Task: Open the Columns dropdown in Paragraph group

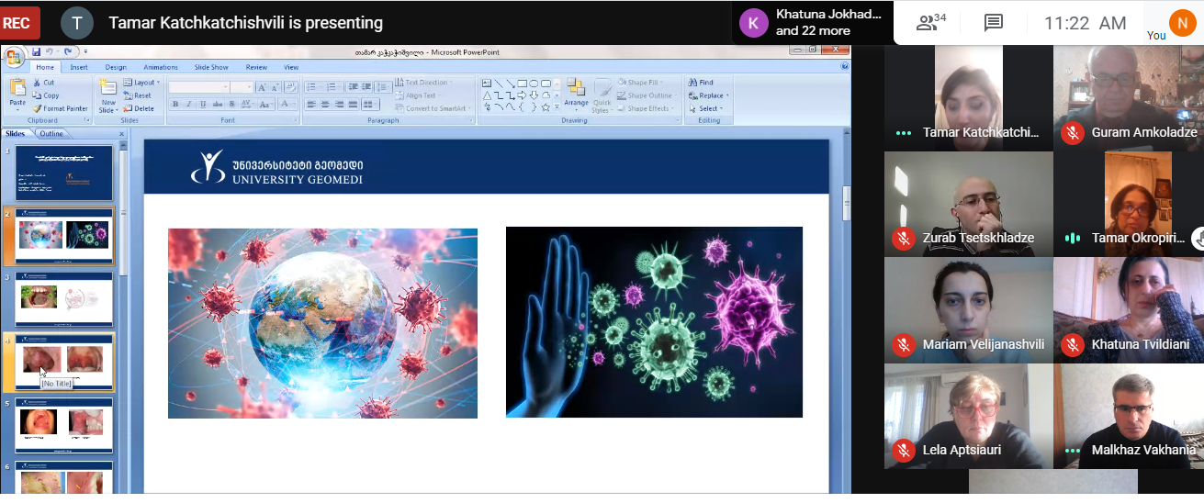Action: (371, 104)
